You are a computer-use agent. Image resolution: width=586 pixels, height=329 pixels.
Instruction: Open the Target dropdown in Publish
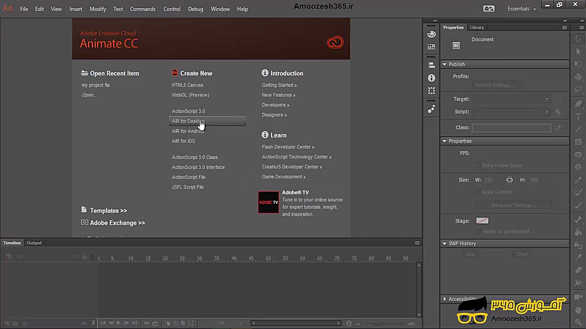pos(511,99)
